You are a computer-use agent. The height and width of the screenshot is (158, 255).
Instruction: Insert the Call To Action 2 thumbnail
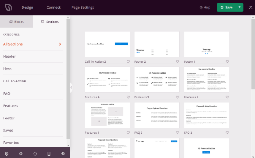(x=107, y=44)
